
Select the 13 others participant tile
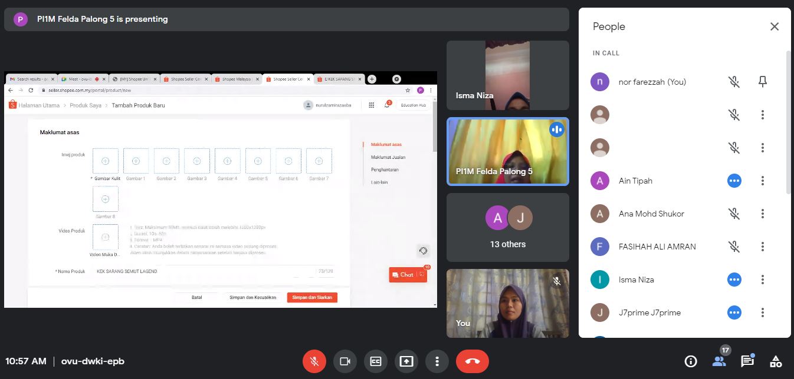508,228
